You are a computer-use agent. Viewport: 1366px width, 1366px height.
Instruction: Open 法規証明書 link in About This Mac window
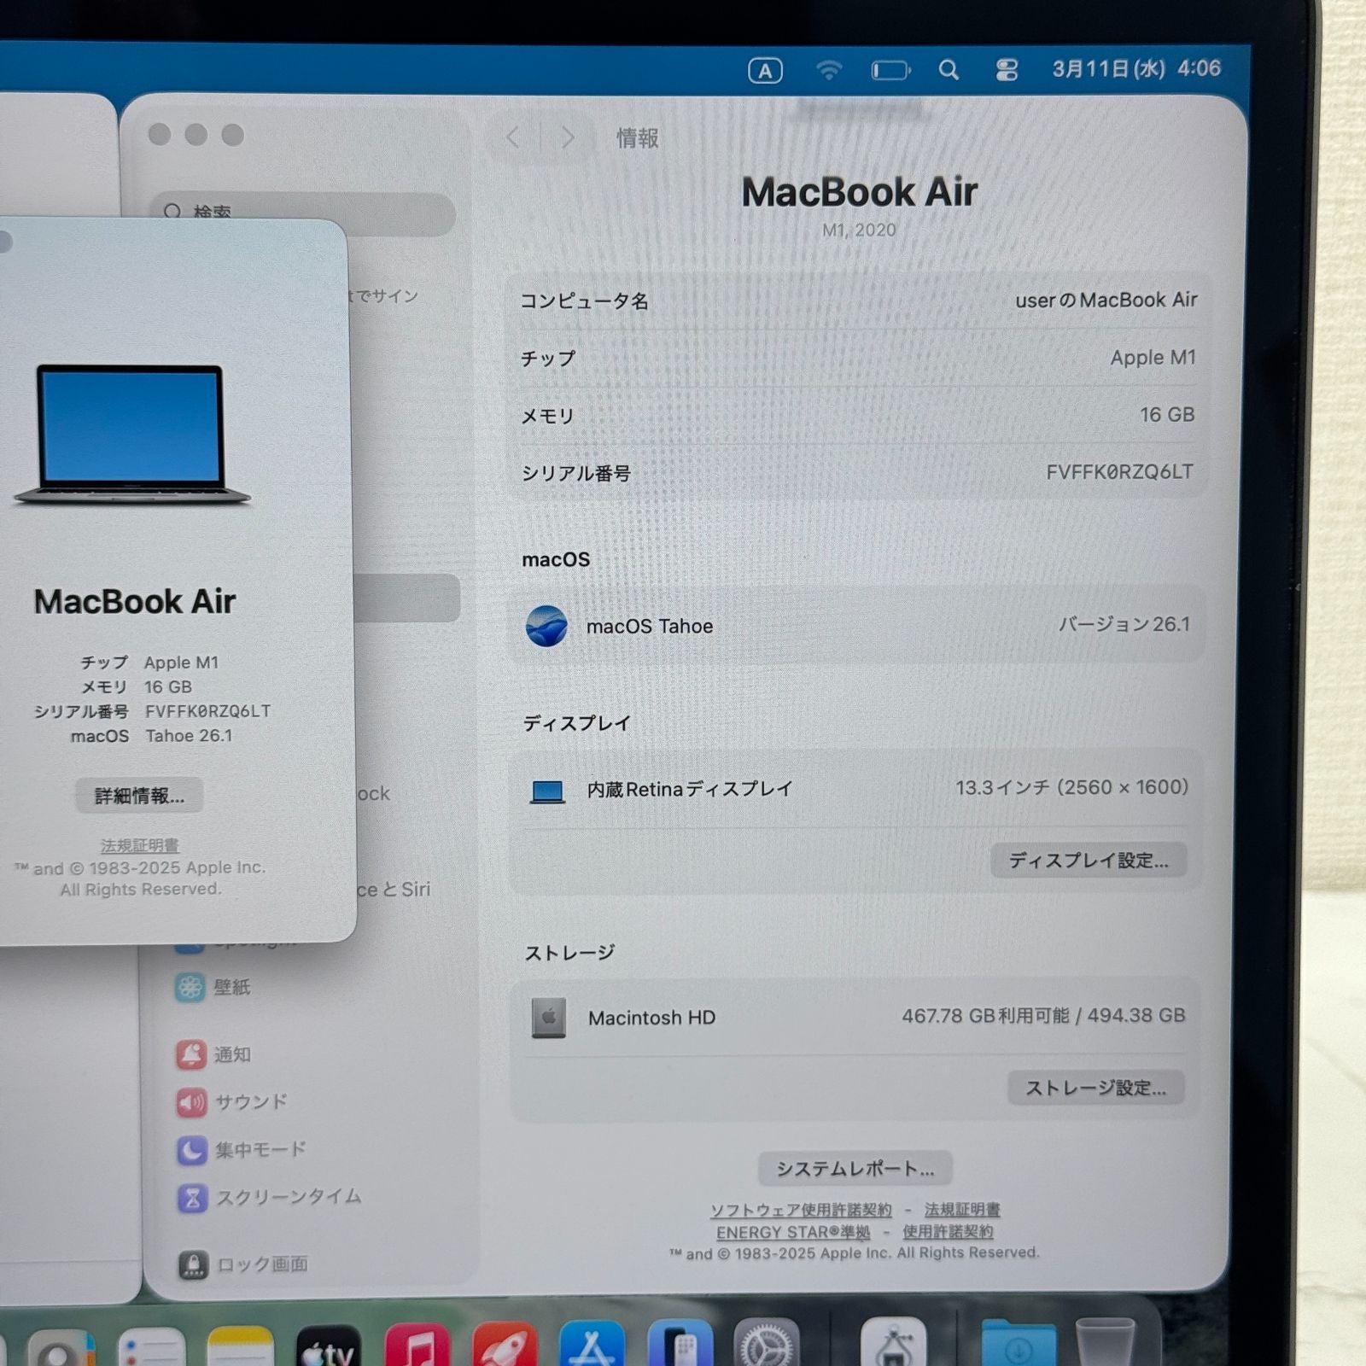(x=140, y=845)
